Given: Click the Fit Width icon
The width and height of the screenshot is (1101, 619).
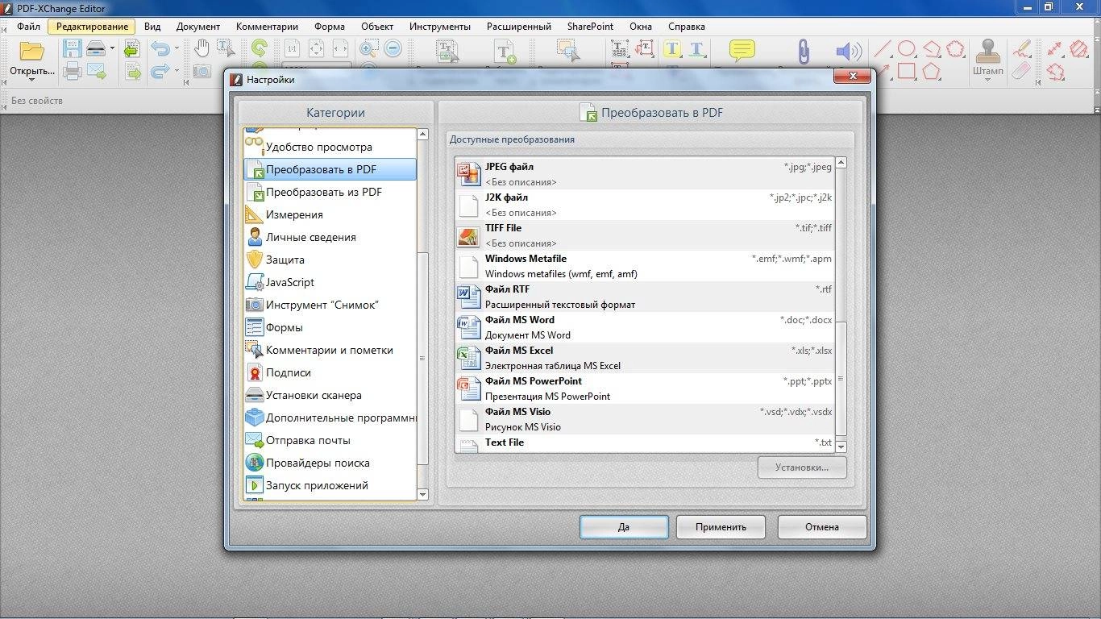Looking at the screenshot, I should (340, 48).
